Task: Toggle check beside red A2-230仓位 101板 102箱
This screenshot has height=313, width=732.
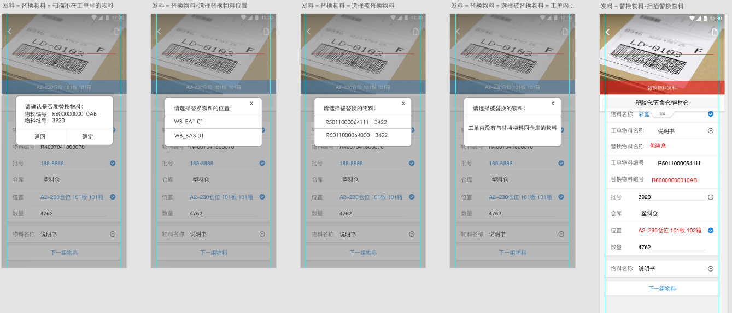Action: [x=711, y=231]
